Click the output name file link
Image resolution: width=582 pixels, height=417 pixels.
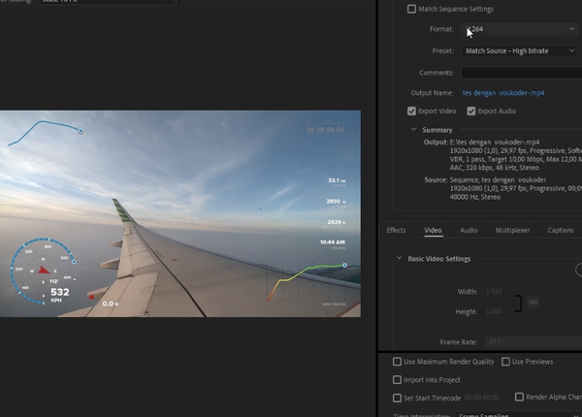click(503, 93)
